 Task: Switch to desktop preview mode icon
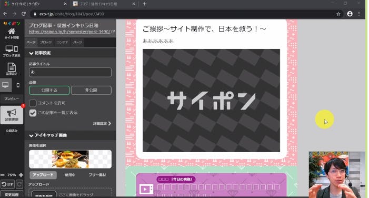pyautogui.click(x=5, y=85)
